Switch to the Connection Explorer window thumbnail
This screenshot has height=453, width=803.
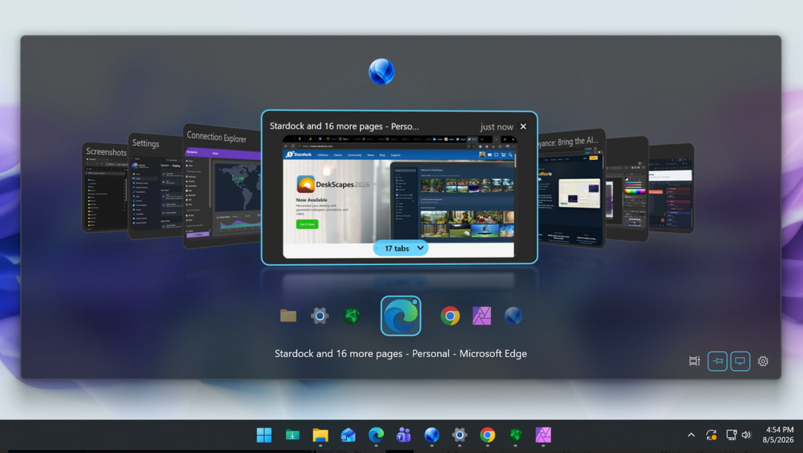coord(222,186)
